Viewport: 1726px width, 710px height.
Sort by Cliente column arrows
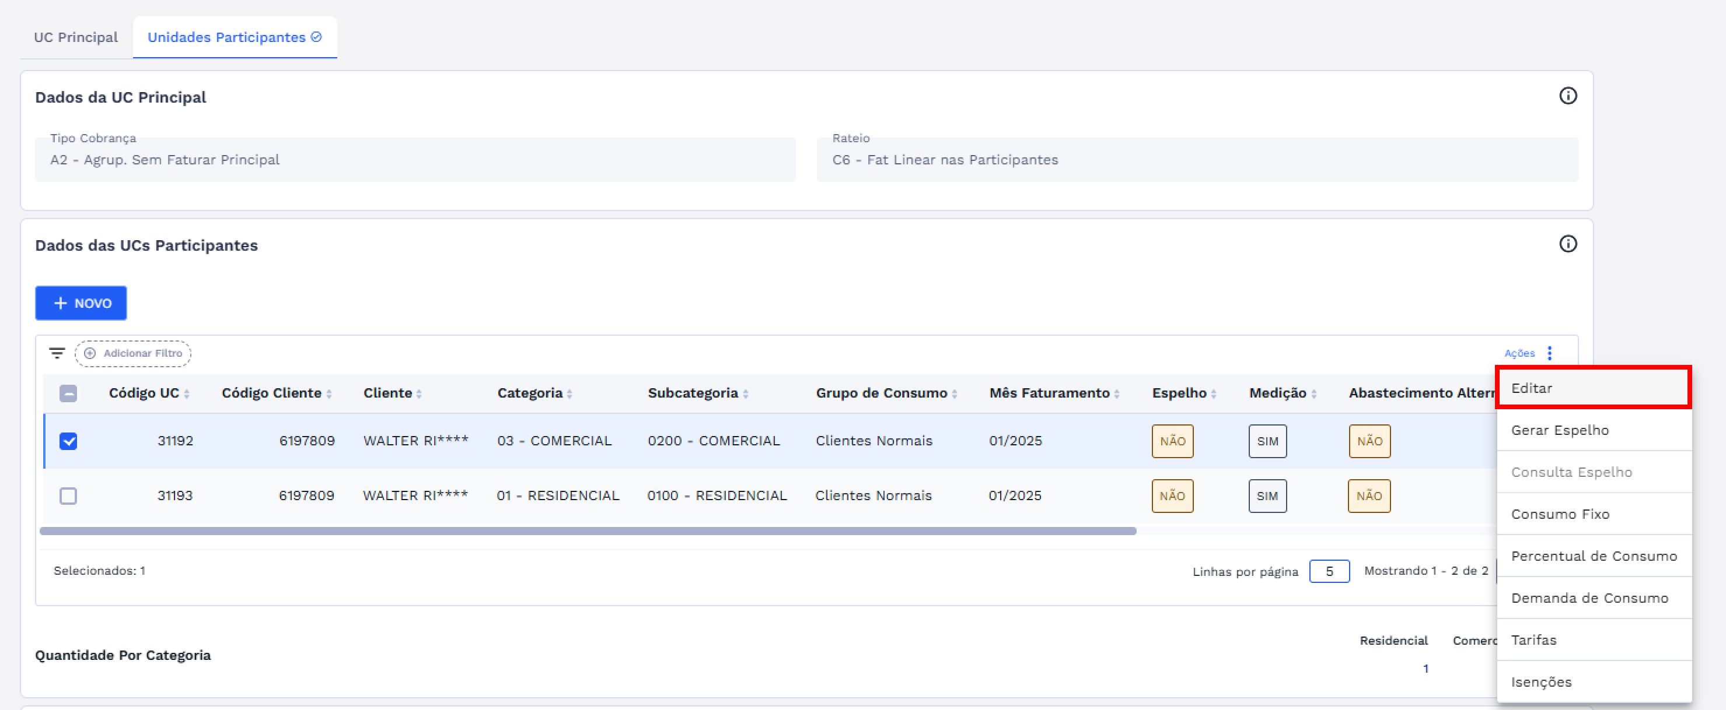pos(419,394)
